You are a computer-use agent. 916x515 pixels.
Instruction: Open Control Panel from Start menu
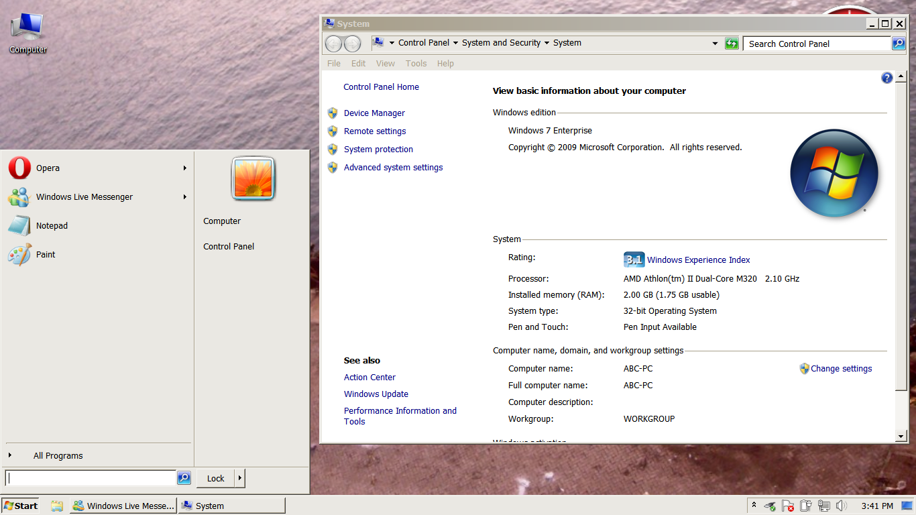229,247
